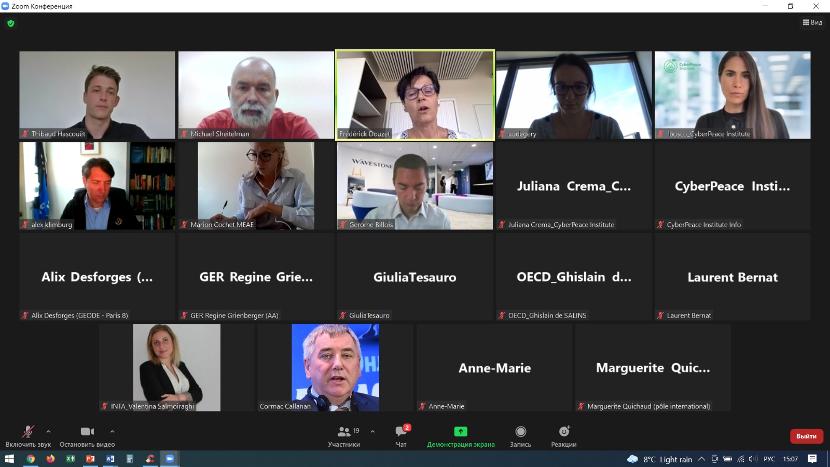Open Calculator from taskbar
This screenshot has width=830, height=467.
click(x=130, y=459)
